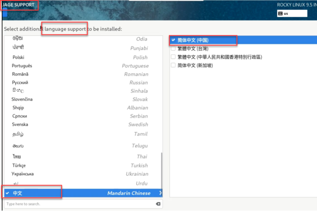Pick Türkçe (Turkish) in the list
Screen dimensions: 317x211
[80, 165]
